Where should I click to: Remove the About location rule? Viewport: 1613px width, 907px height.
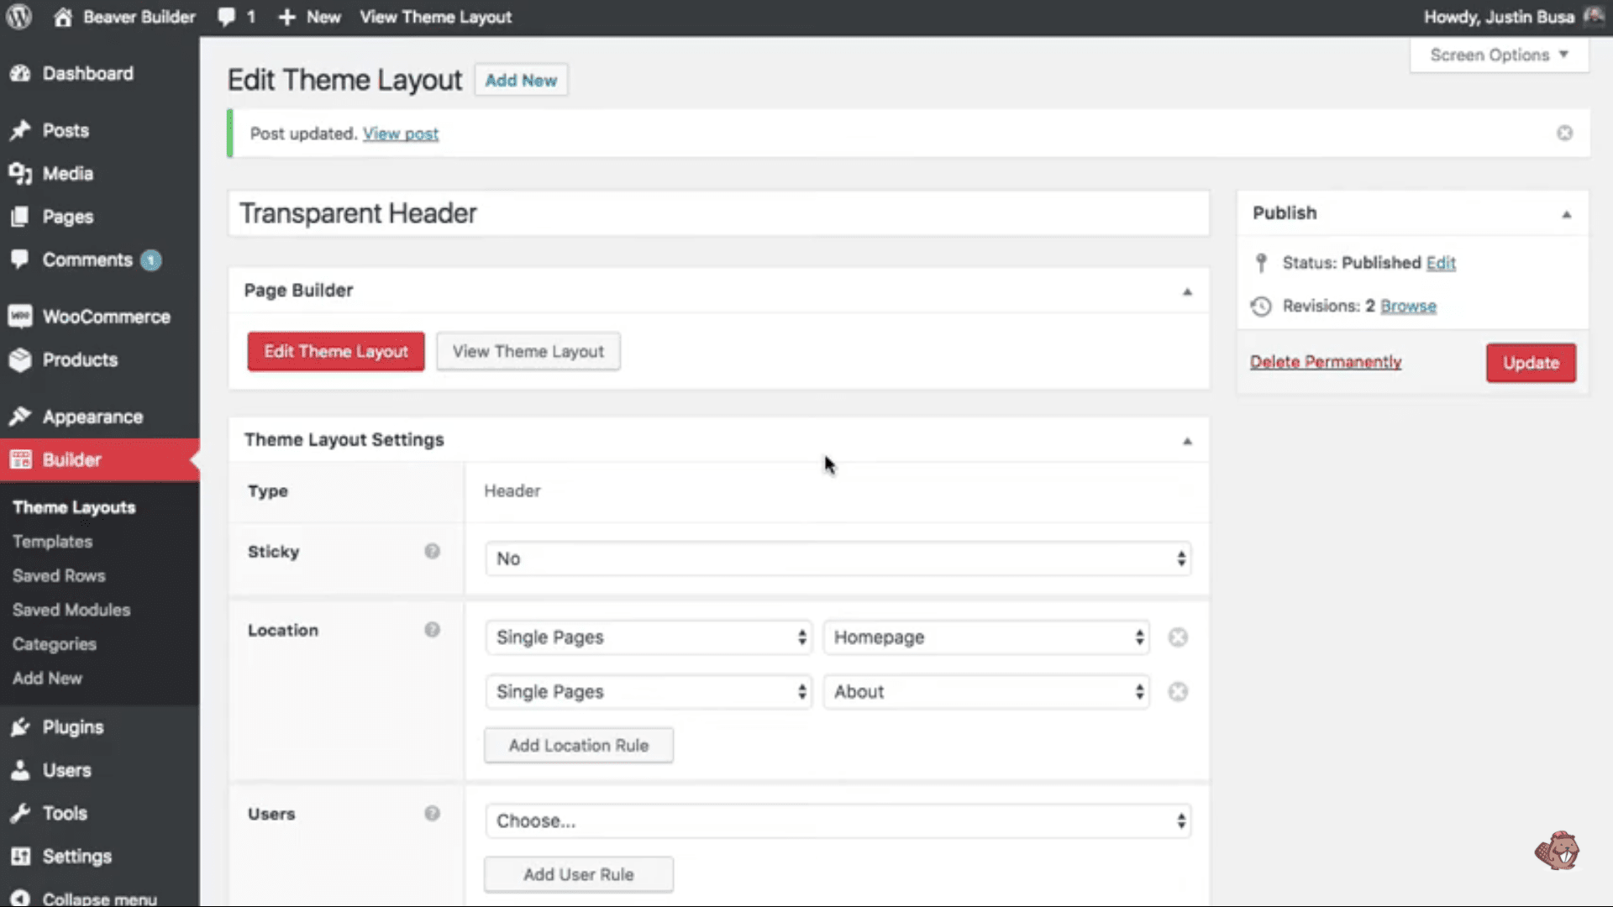click(x=1178, y=691)
